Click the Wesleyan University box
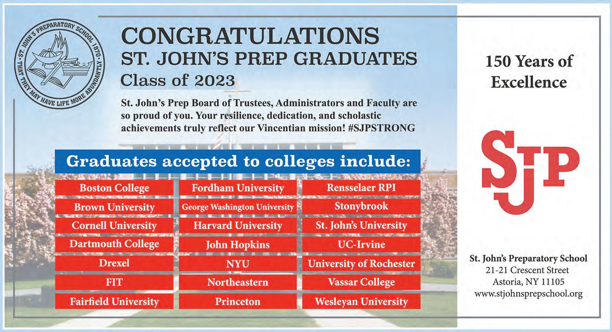This screenshot has width=612, height=332. pos(361,301)
